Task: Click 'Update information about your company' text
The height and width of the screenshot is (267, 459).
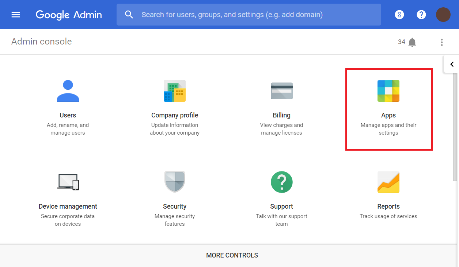Action: [175, 129]
